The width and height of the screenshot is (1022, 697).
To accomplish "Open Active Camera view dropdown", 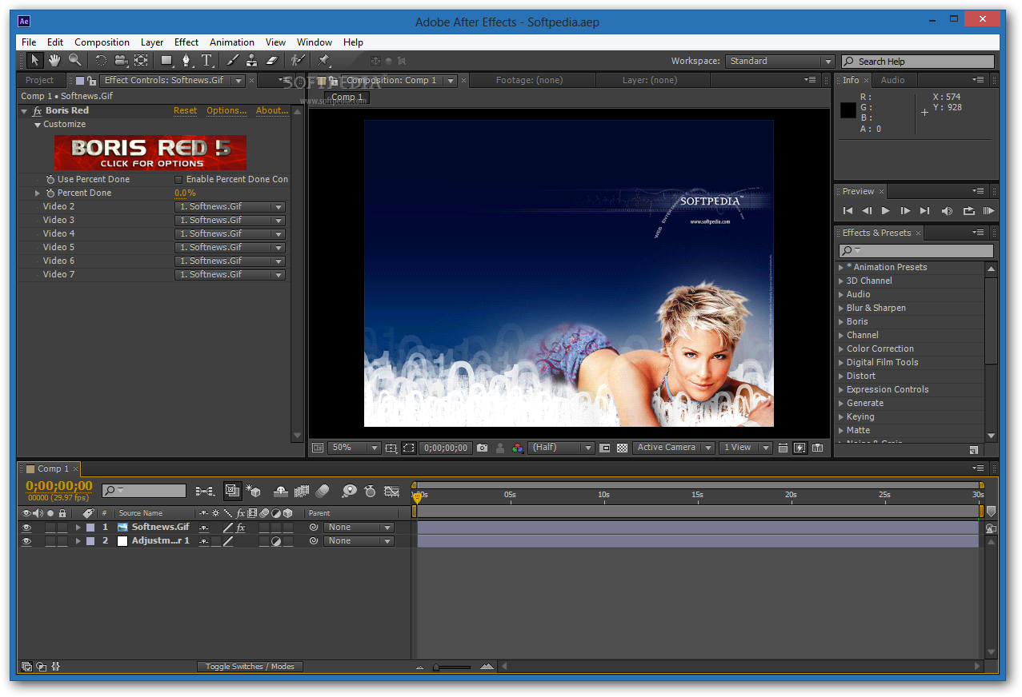I will [x=673, y=448].
